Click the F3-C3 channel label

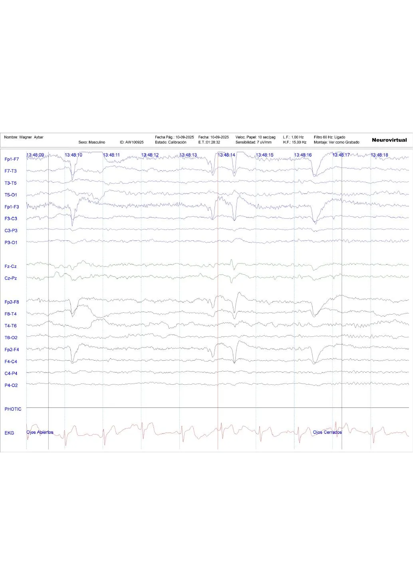click(x=11, y=219)
